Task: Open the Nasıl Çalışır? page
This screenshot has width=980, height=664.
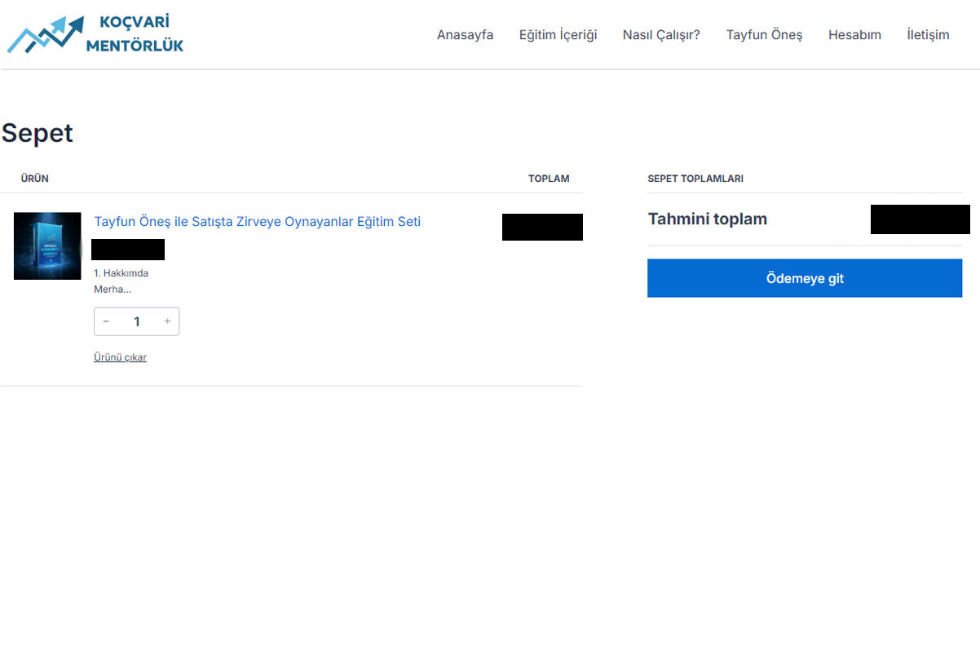Action: click(661, 35)
